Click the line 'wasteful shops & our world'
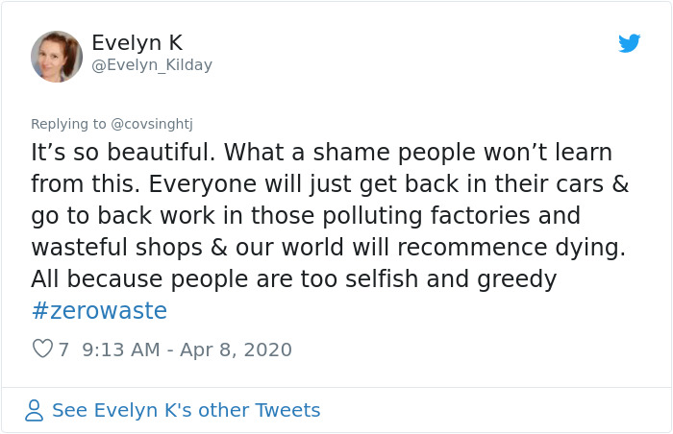Viewport: 673px width, 434px height. pos(328,248)
